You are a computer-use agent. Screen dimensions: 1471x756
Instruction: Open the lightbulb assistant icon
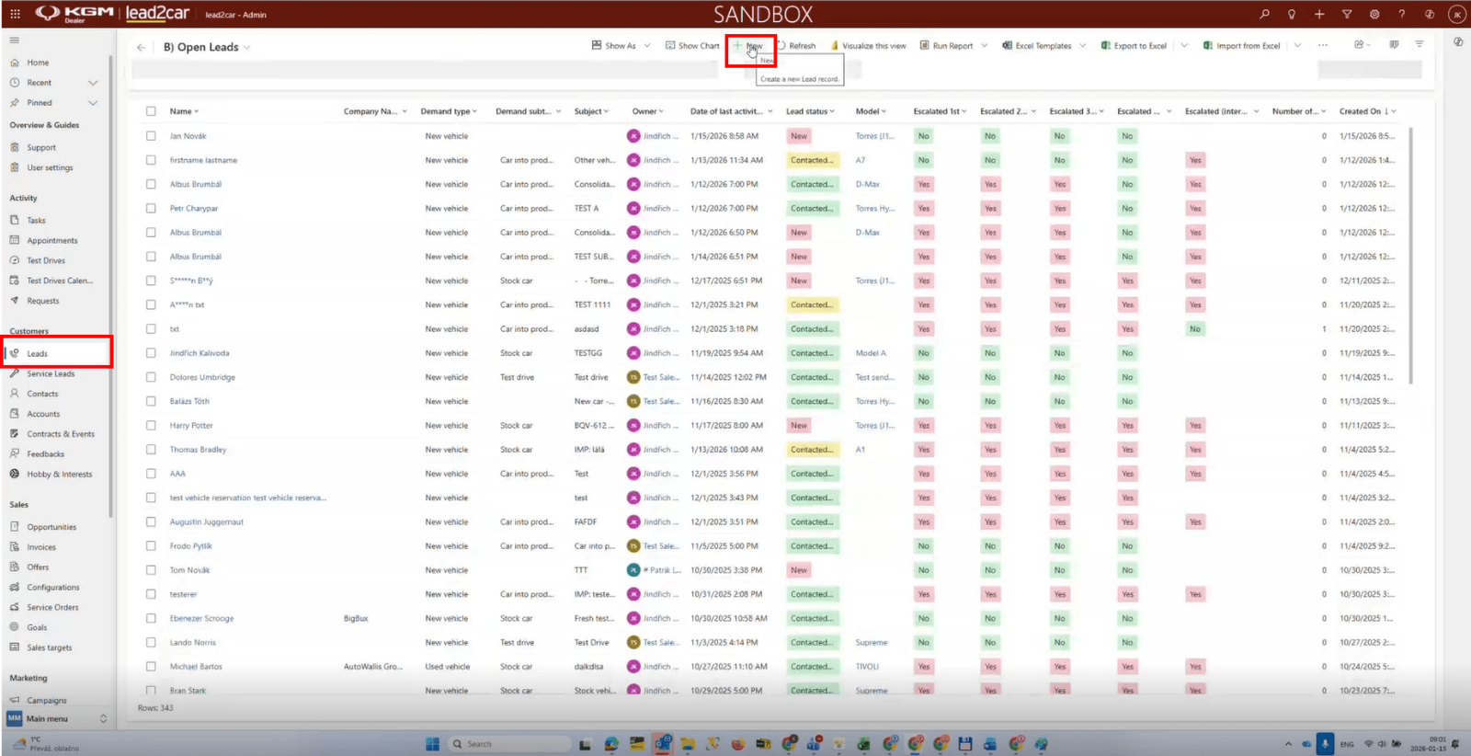[1292, 14]
